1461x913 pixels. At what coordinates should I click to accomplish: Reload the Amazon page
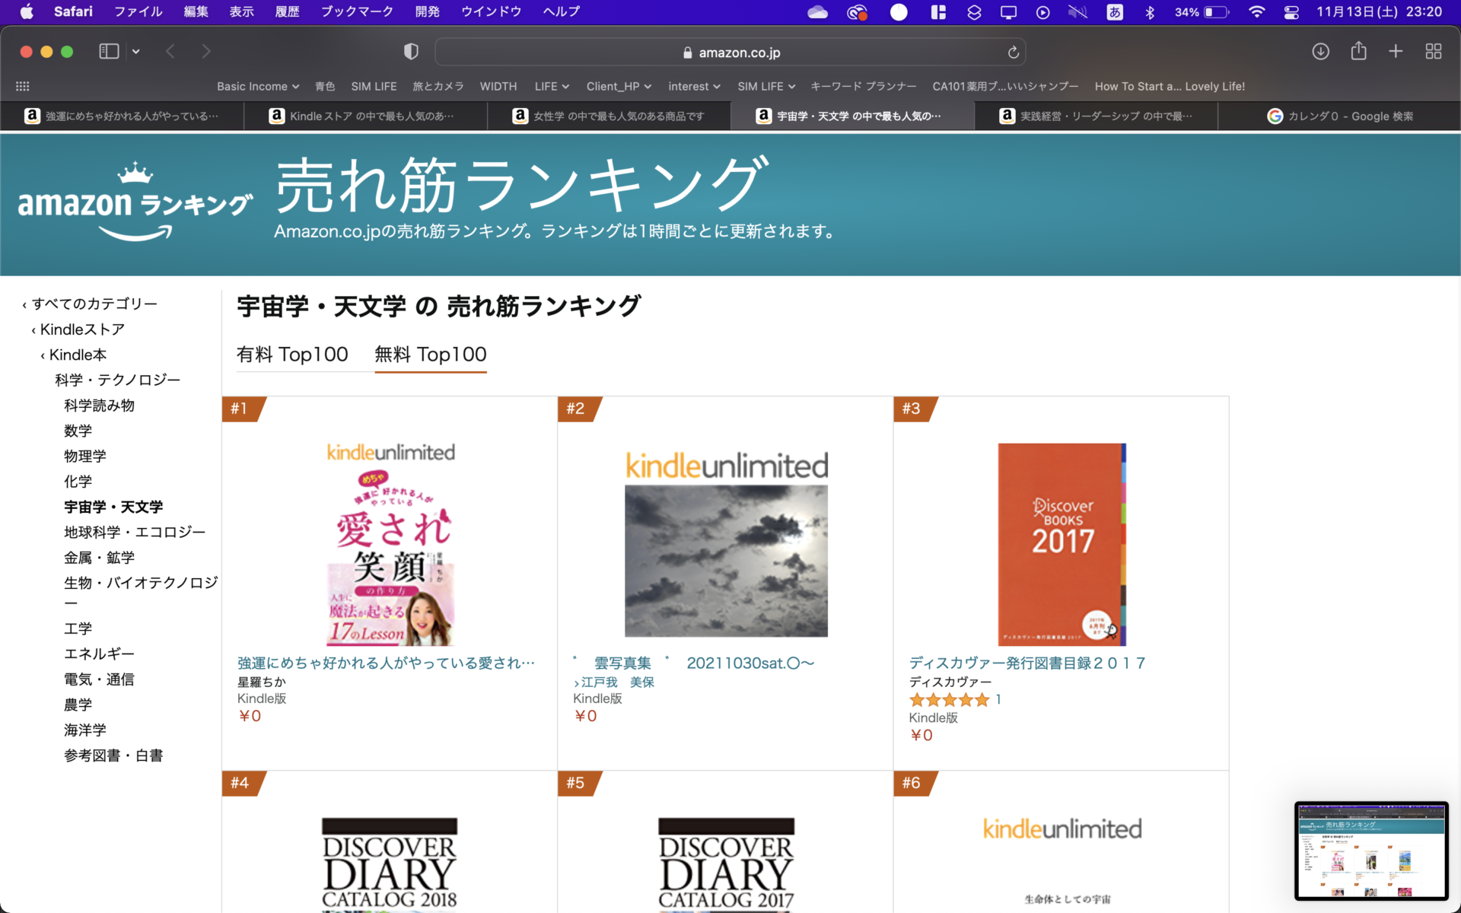point(1013,52)
